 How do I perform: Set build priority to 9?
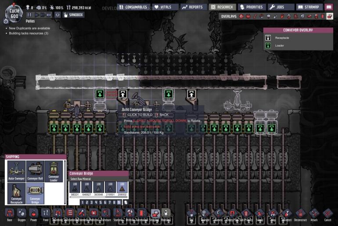119,202
